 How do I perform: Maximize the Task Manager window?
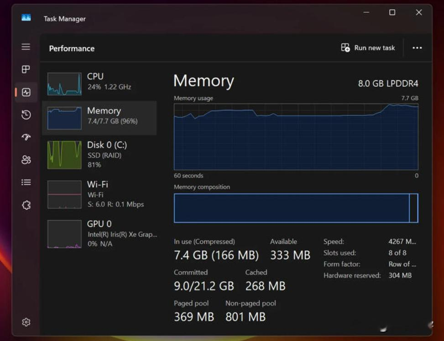pyautogui.click(x=392, y=12)
